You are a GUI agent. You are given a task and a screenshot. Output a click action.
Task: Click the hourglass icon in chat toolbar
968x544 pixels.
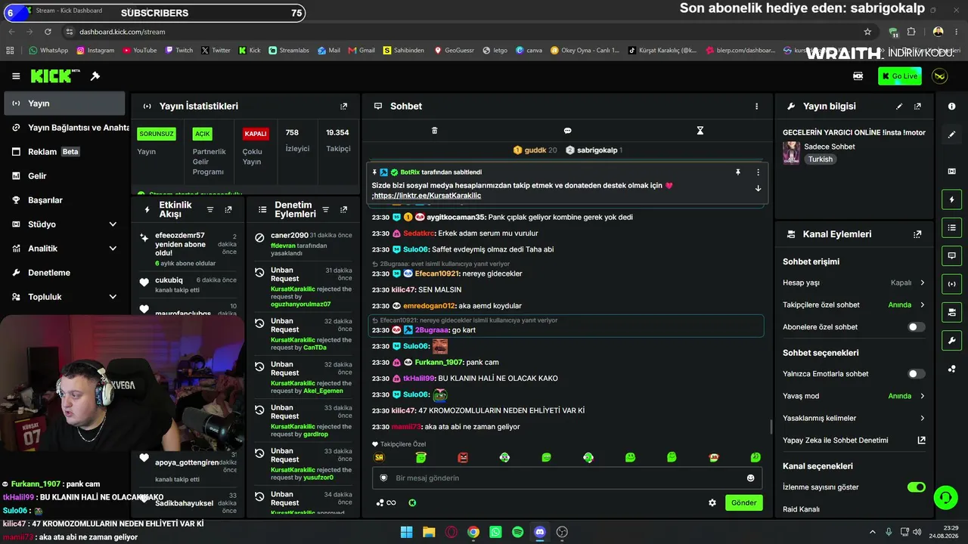[x=700, y=131]
